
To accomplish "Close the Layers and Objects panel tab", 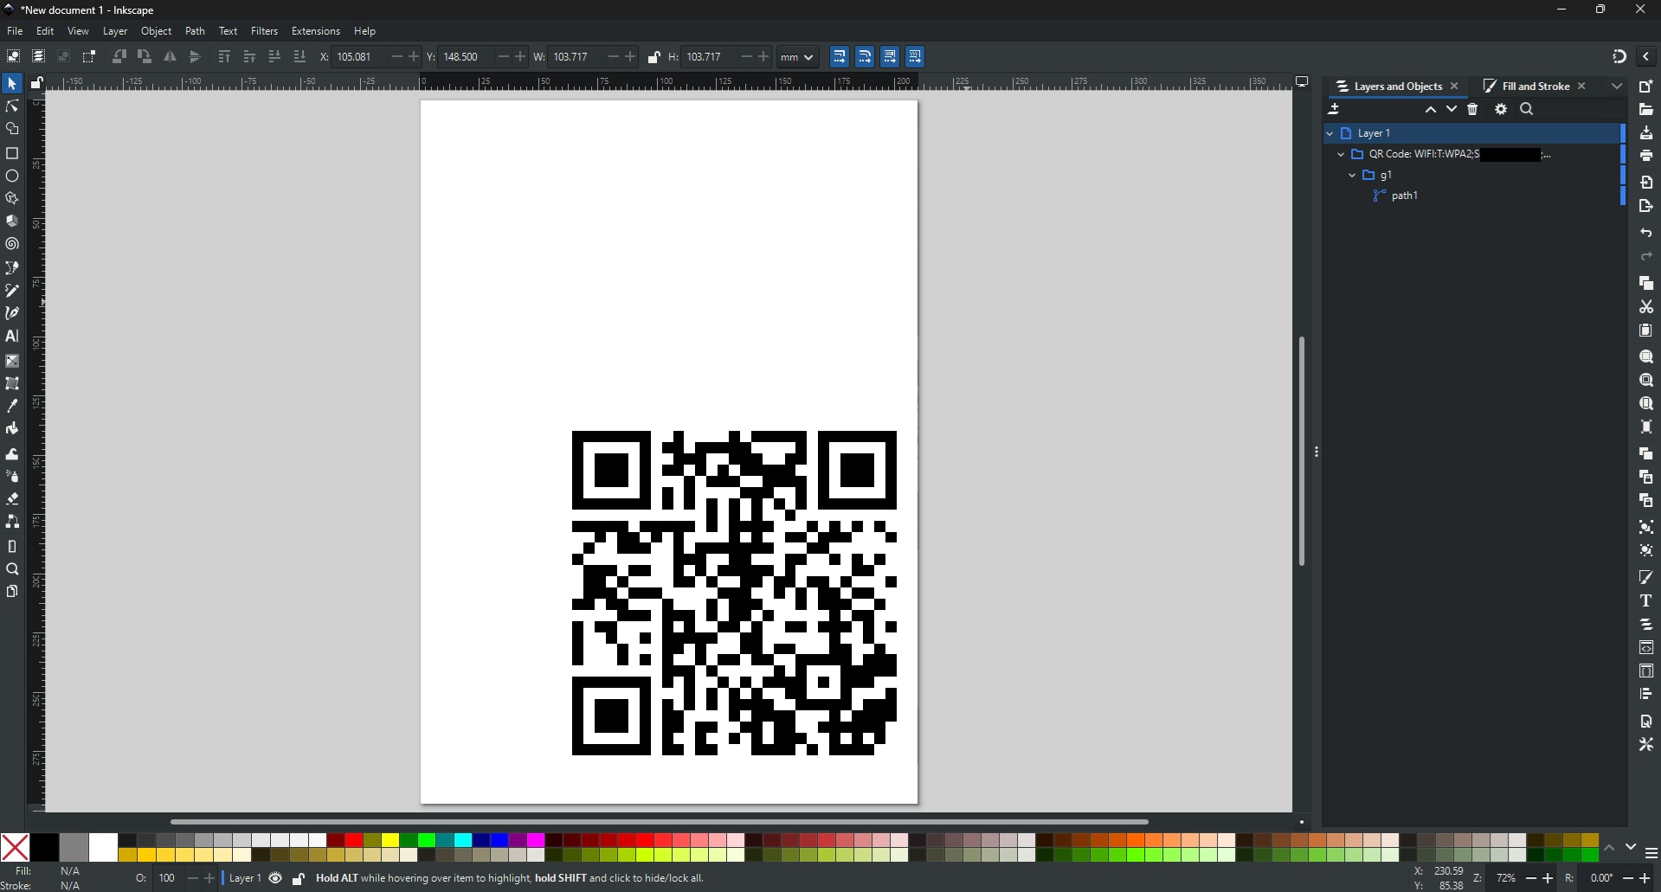I will [1455, 87].
